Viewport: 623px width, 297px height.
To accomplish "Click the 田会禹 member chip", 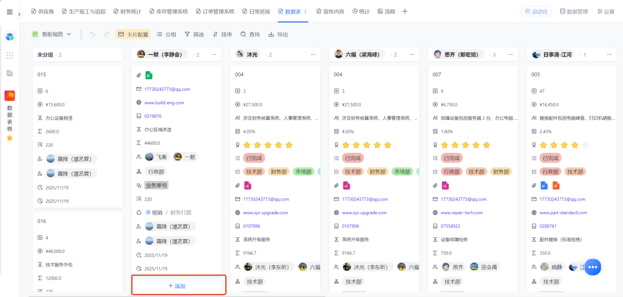I will (x=483, y=267).
